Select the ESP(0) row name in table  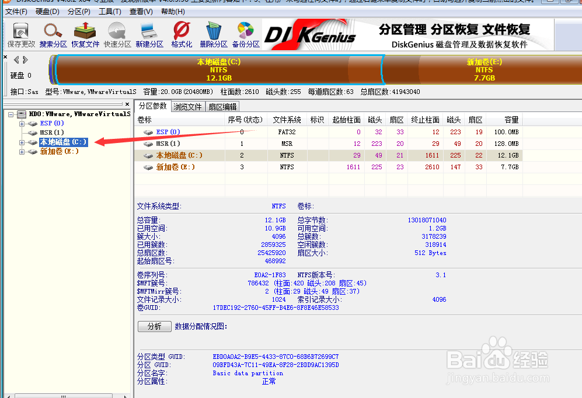[x=168, y=132]
